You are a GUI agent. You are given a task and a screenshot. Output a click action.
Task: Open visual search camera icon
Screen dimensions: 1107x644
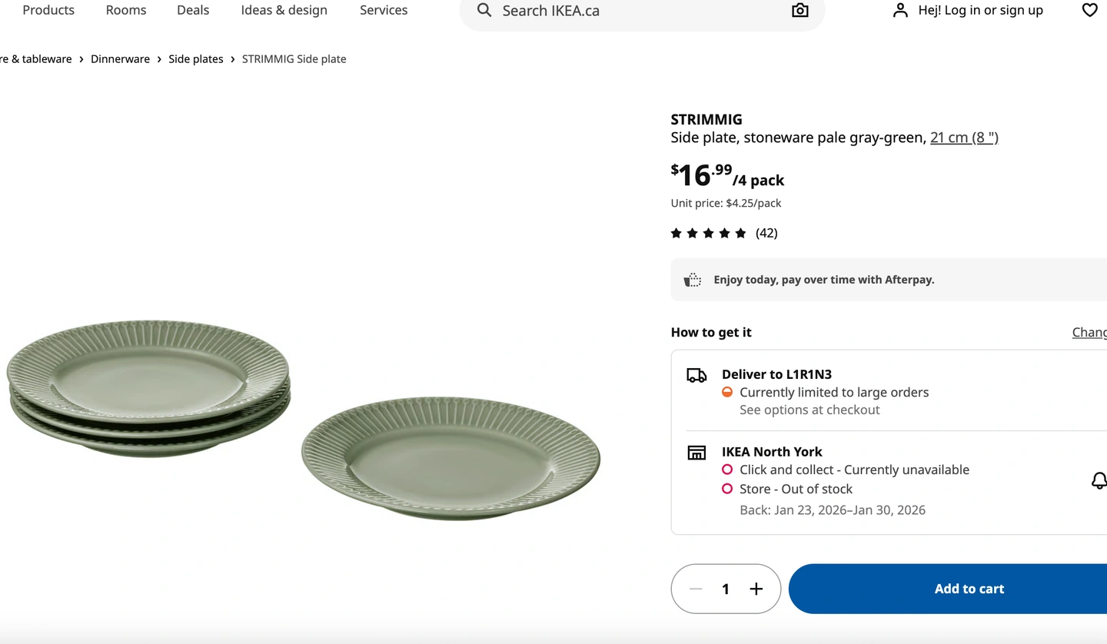[x=800, y=10]
